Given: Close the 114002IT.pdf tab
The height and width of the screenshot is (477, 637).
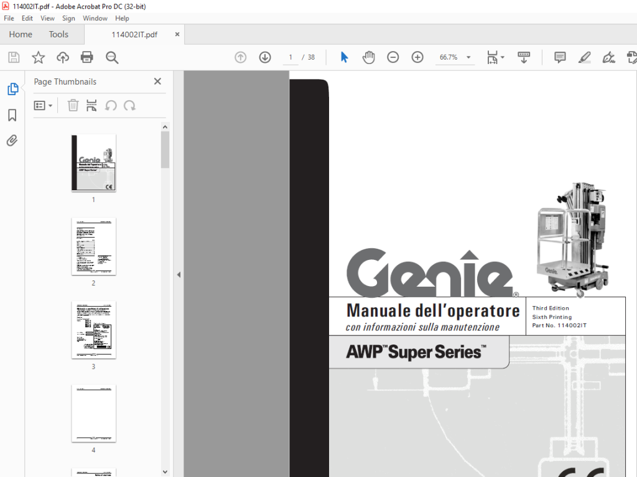Looking at the screenshot, I should coord(177,35).
